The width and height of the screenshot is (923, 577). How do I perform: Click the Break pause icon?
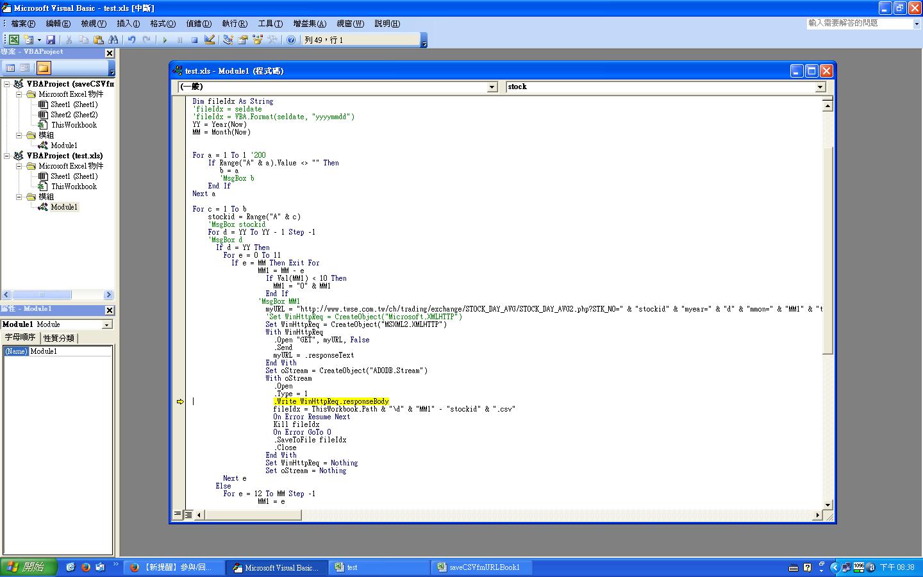click(x=179, y=40)
